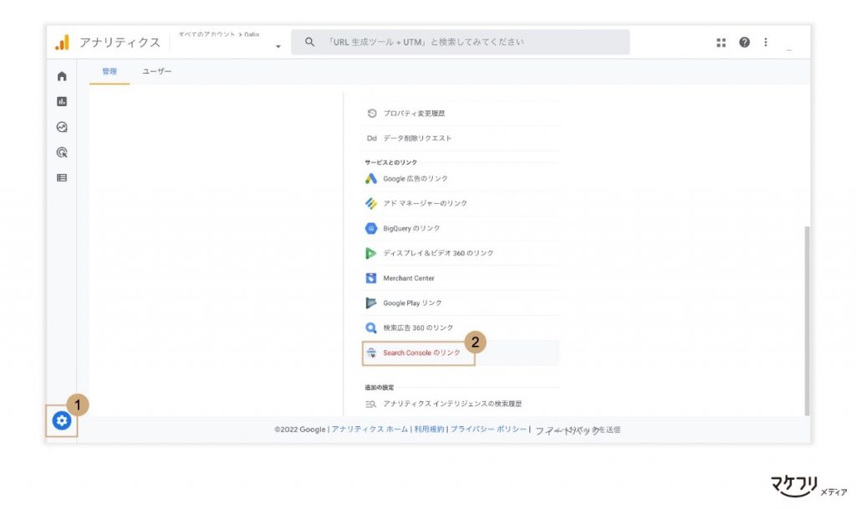Screen dimensions: 856x509
Task: Switch to the 管理 tab
Action: tap(110, 72)
